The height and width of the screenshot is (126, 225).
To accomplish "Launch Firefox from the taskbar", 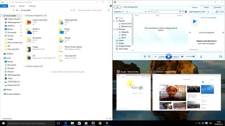I will tap(93, 123).
